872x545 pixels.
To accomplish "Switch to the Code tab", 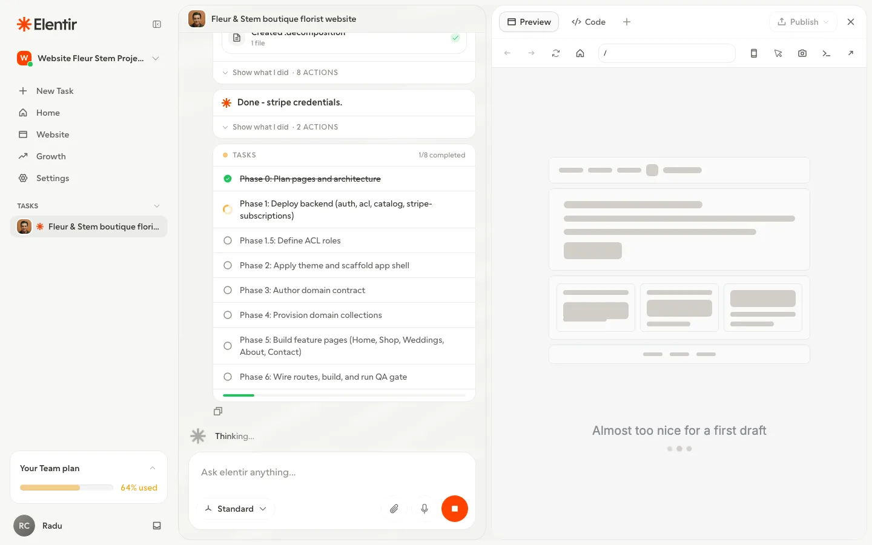I will [588, 22].
